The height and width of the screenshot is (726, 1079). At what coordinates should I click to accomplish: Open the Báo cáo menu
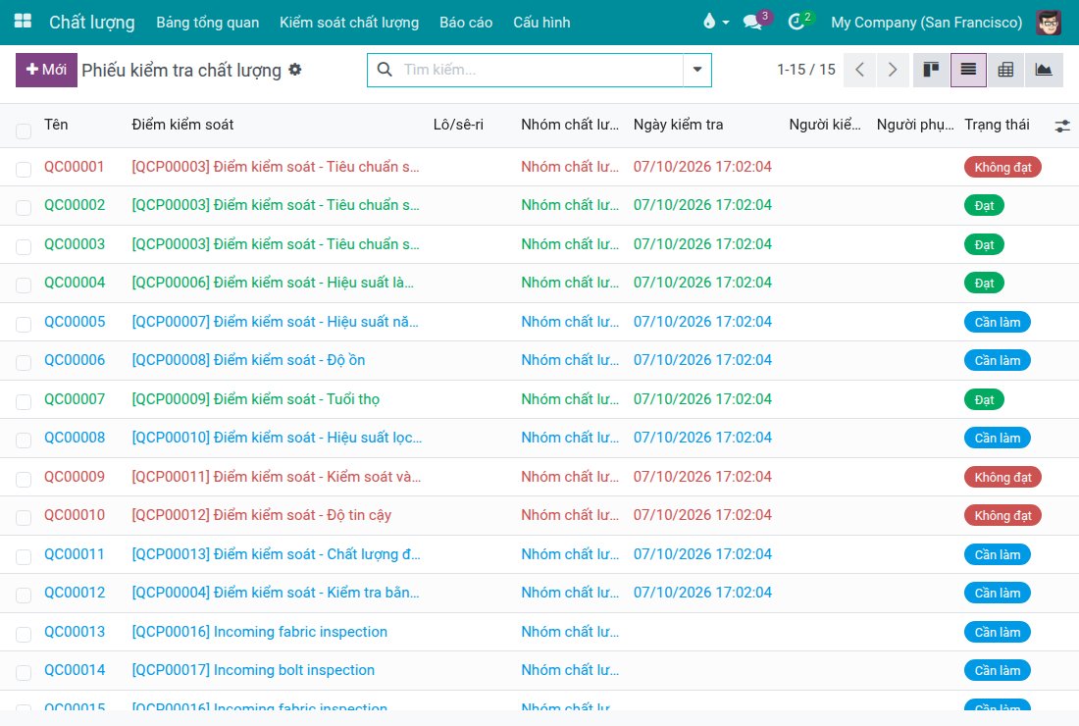pos(466,22)
